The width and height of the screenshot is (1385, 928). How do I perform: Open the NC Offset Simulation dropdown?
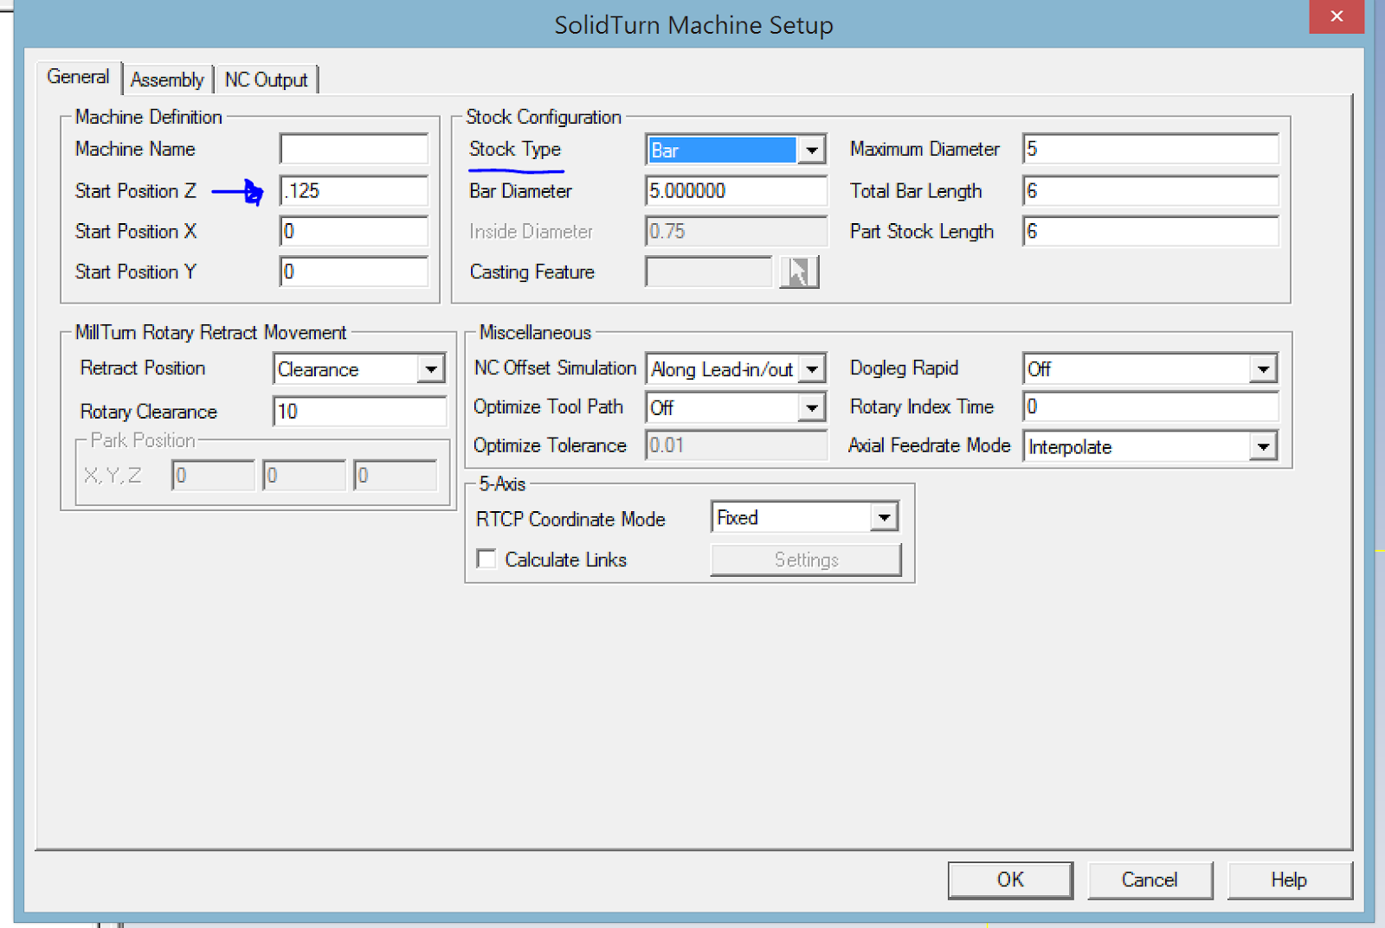tap(811, 369)
